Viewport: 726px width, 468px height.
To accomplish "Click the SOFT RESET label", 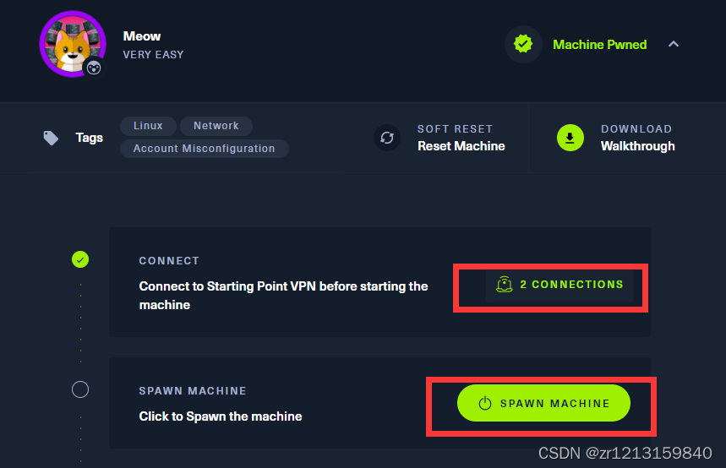I will (455, 129).
